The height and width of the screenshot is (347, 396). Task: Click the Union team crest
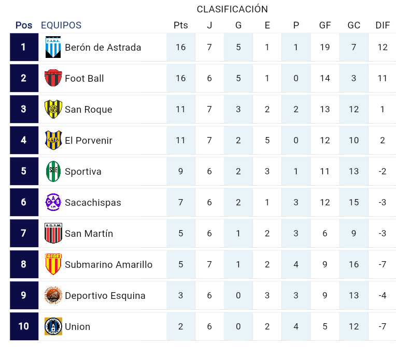[53, 326]
